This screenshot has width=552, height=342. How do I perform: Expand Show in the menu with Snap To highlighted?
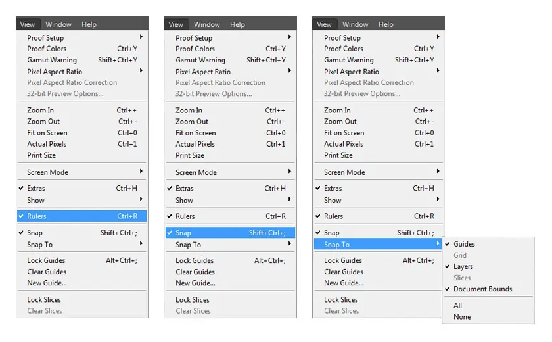pyautogui.click(x=333, y=200)
